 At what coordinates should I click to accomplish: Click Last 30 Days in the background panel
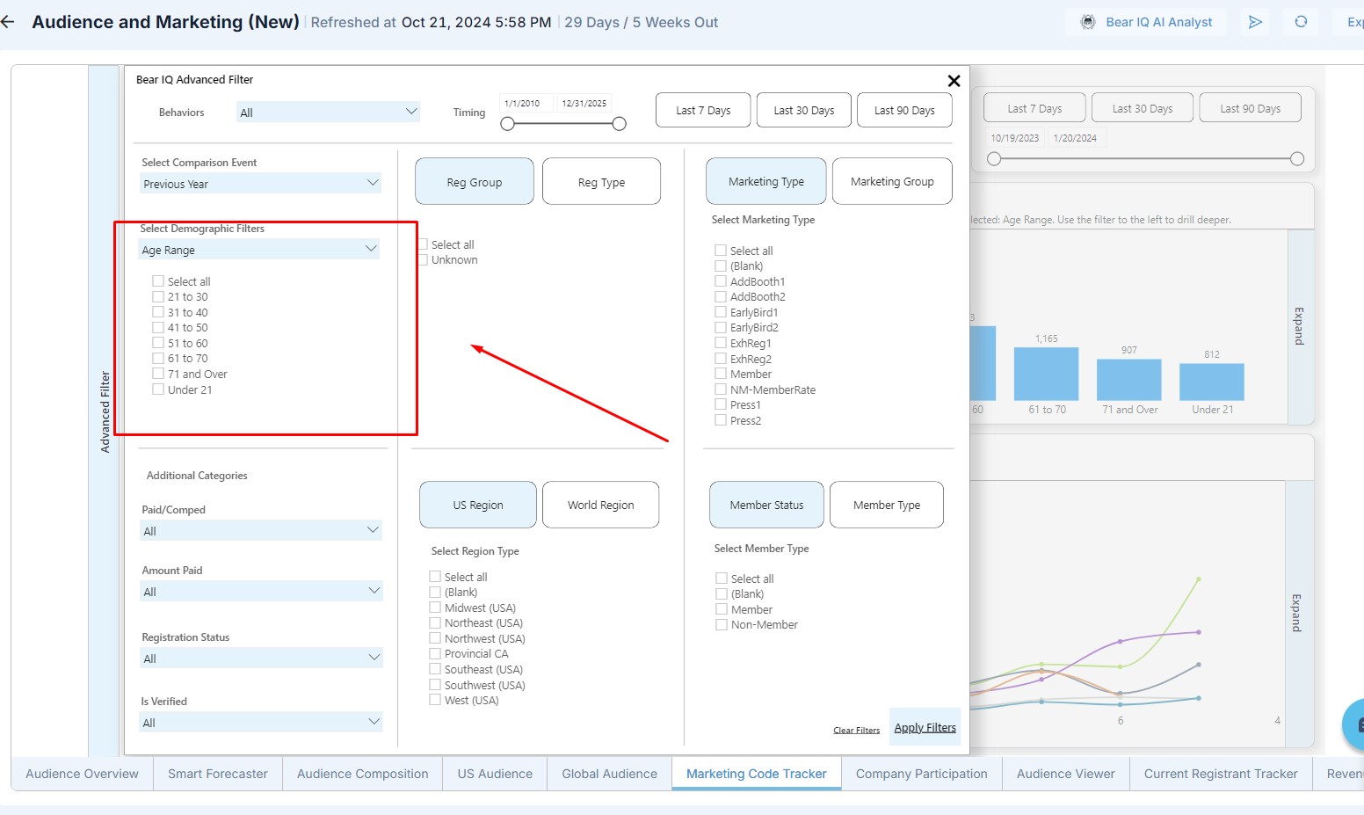coord(1143,108)
